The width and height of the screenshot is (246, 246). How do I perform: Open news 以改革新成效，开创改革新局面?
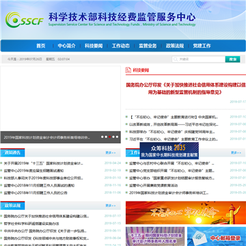[174, 124]
